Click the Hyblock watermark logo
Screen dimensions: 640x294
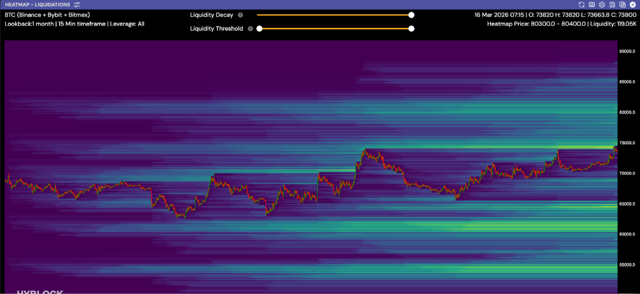point(40,292)
